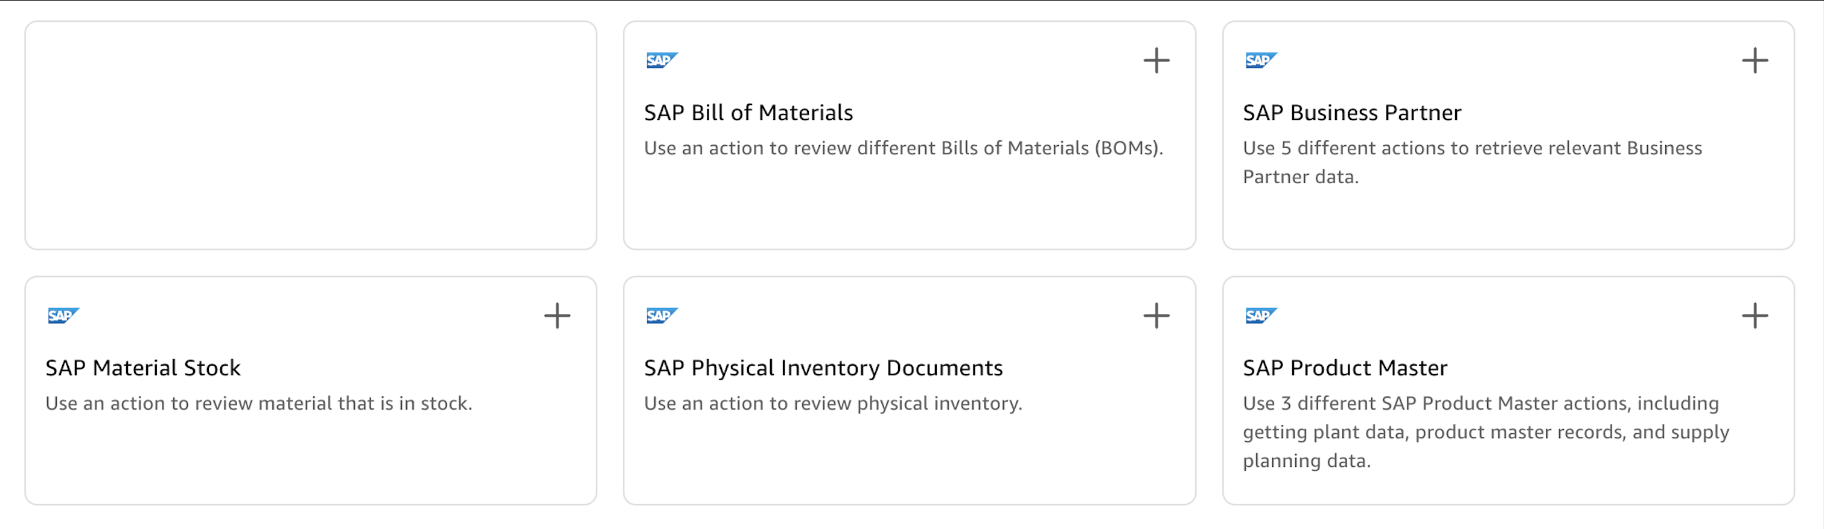1824x529 pixels.
Task: Add the SAP Material Stock plugin
Action: [x=556, y=316]
